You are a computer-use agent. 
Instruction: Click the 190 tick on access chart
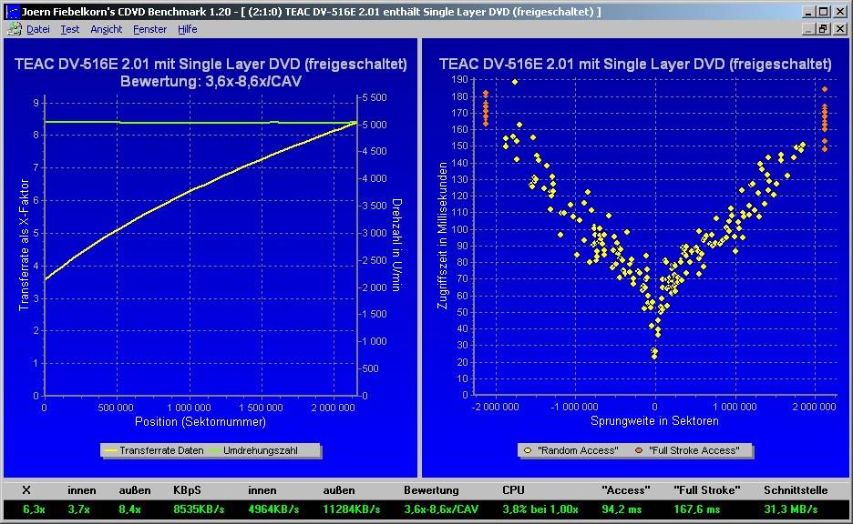point(459,79)
